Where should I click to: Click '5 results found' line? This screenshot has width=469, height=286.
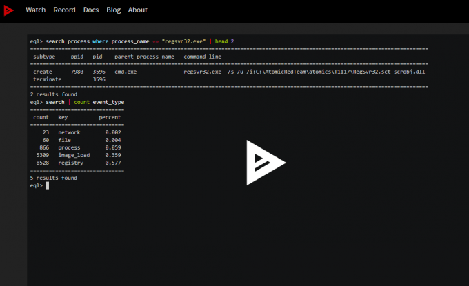coord(54,178)
